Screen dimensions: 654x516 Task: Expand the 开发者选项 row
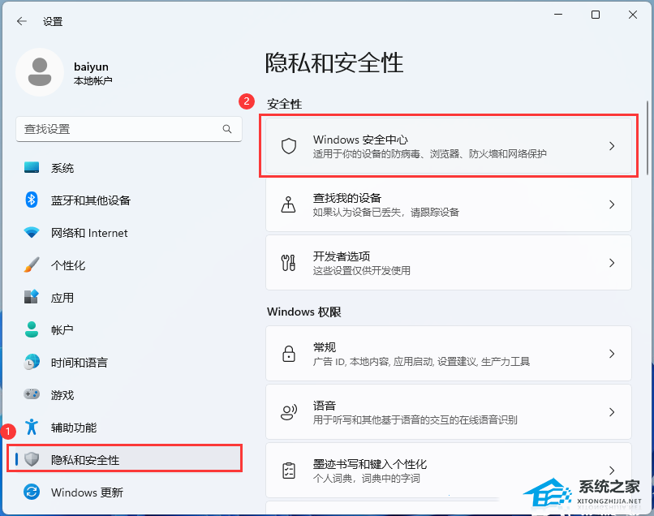(x=449, y=263)
